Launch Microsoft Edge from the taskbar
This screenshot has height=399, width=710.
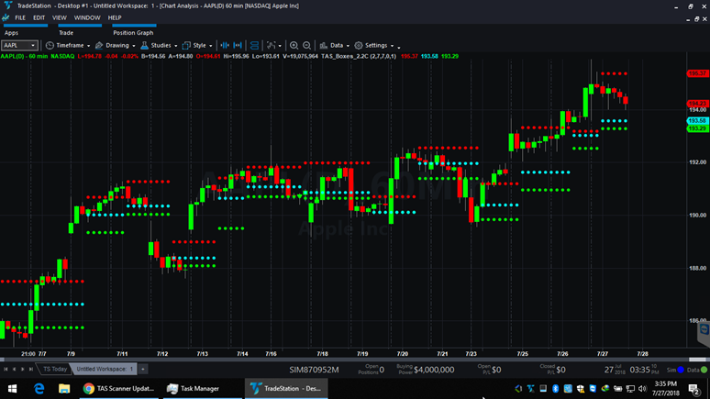pos(39,389)
